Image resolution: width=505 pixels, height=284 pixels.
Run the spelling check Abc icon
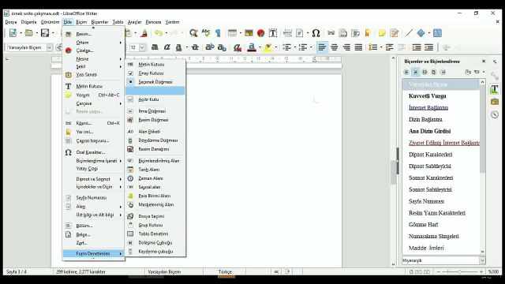[x=205, y=33]
